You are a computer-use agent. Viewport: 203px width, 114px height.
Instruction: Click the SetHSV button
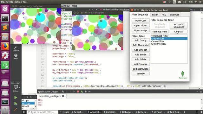pyautogui.click(x=141, y=73)
